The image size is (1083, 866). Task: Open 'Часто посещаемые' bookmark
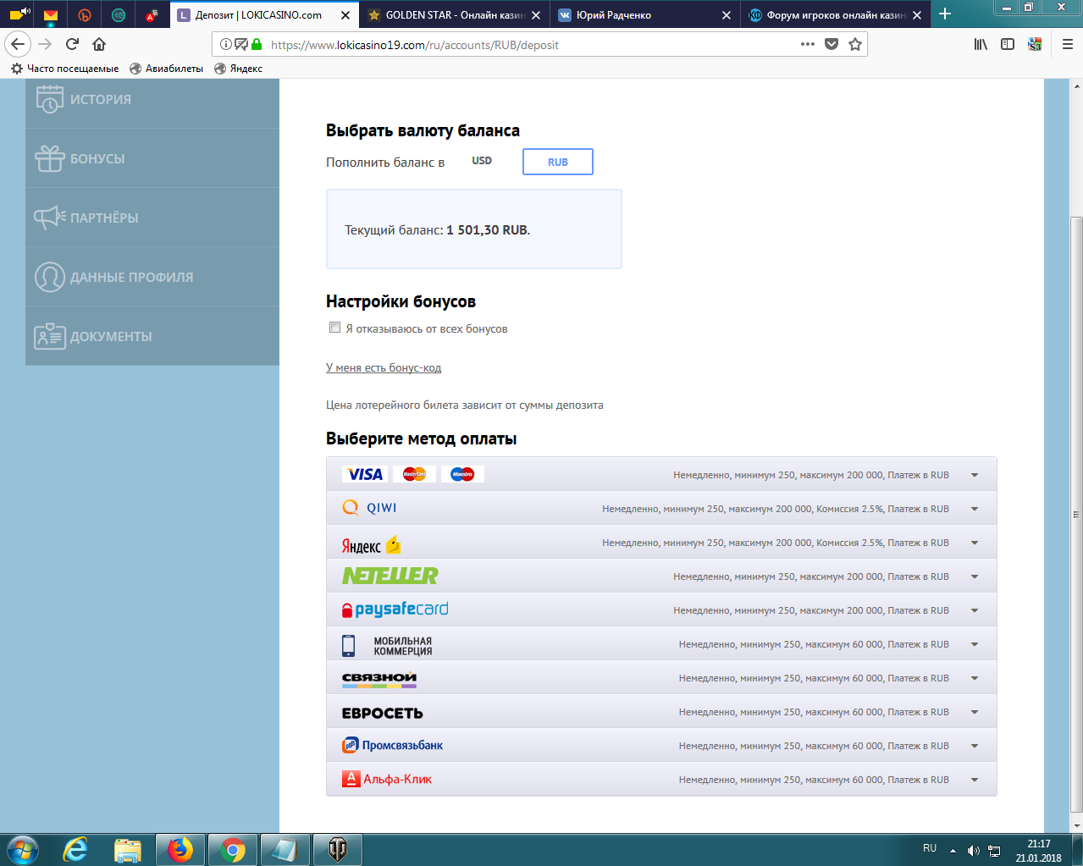[x=64, y=69]
